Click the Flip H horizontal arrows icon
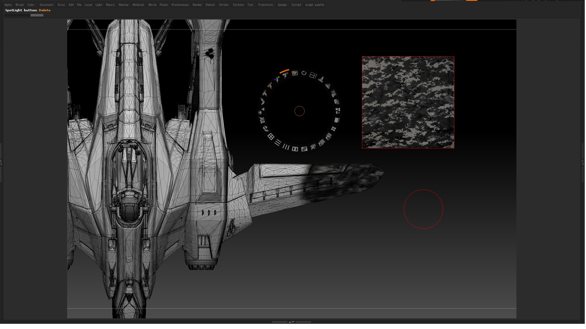Viewport: 586px width, 329px height. 304,149
